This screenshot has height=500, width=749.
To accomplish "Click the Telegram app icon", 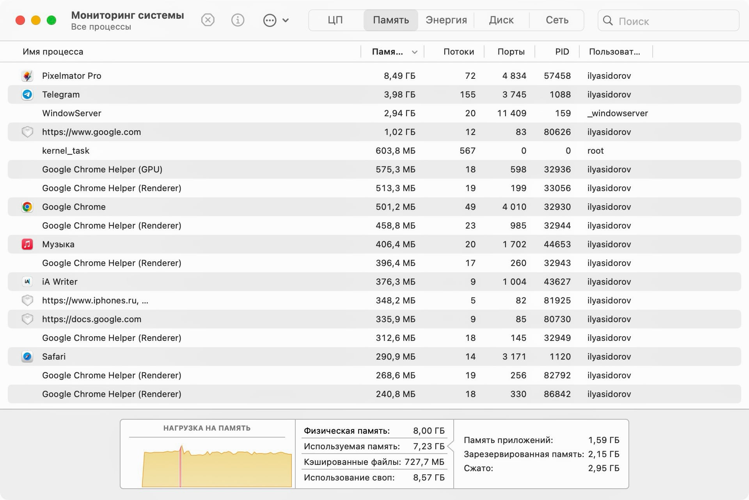I will point(27,94).
